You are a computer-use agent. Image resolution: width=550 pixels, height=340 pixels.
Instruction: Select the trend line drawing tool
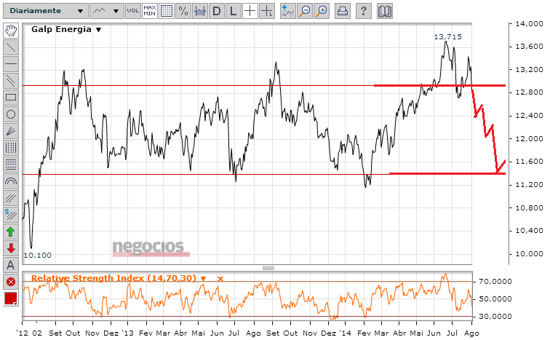click(11, 47)
